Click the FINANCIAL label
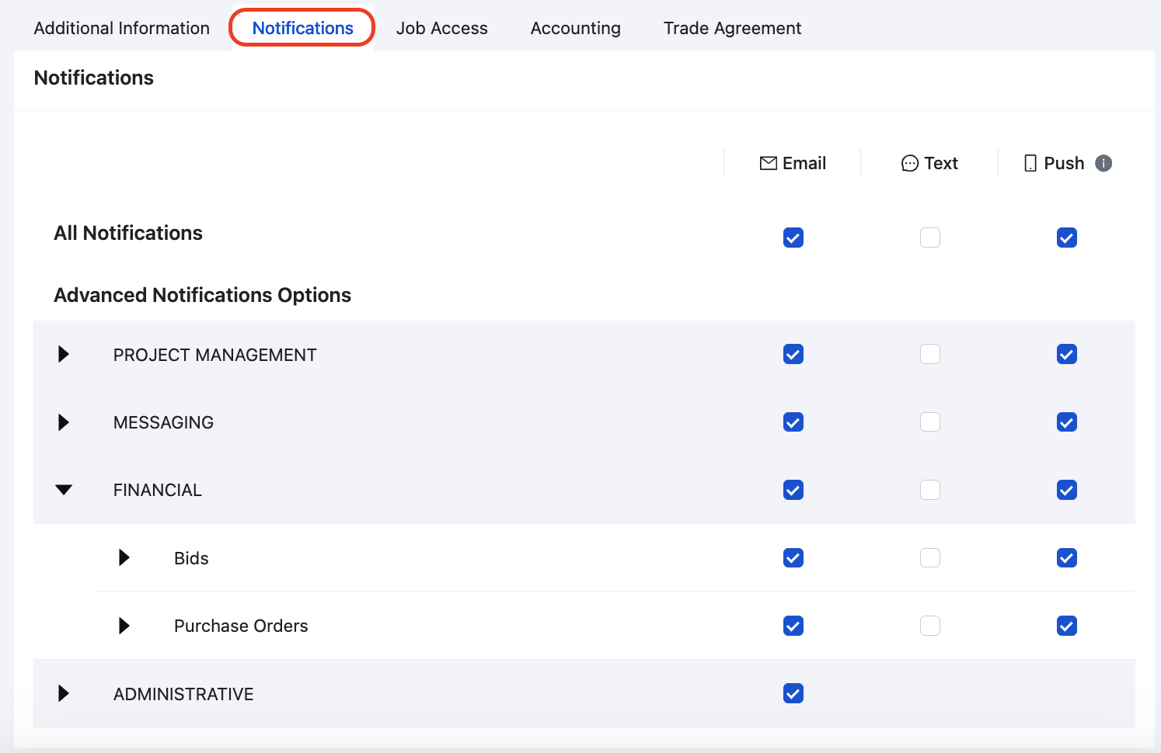The image size is (1161, 753). 158,490
